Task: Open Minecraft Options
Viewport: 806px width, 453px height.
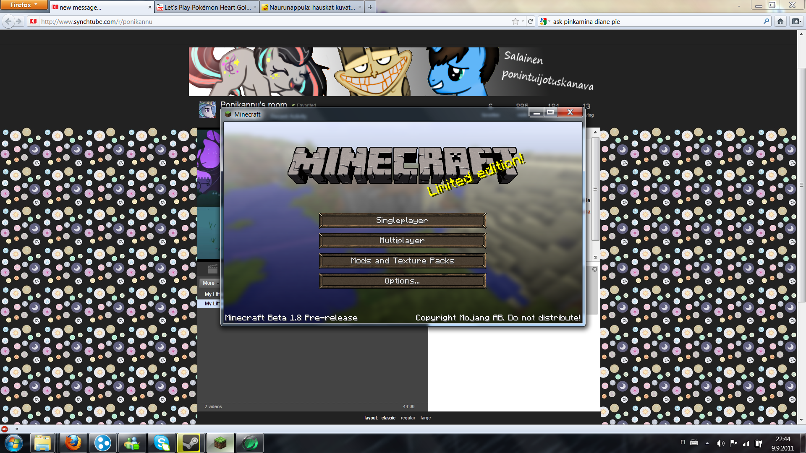Action: coord(402,281)
